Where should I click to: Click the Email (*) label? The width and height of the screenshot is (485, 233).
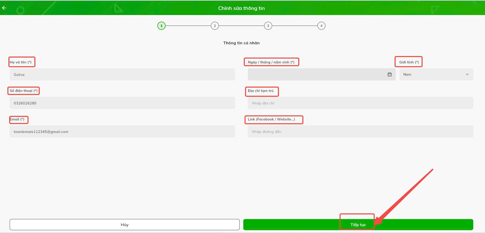pyautogui.click(x=17, y=119)
